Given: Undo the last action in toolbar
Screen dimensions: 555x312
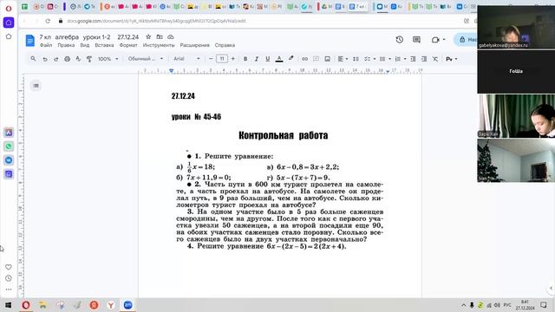Looking at the screenshot, I should click(45, 59).
